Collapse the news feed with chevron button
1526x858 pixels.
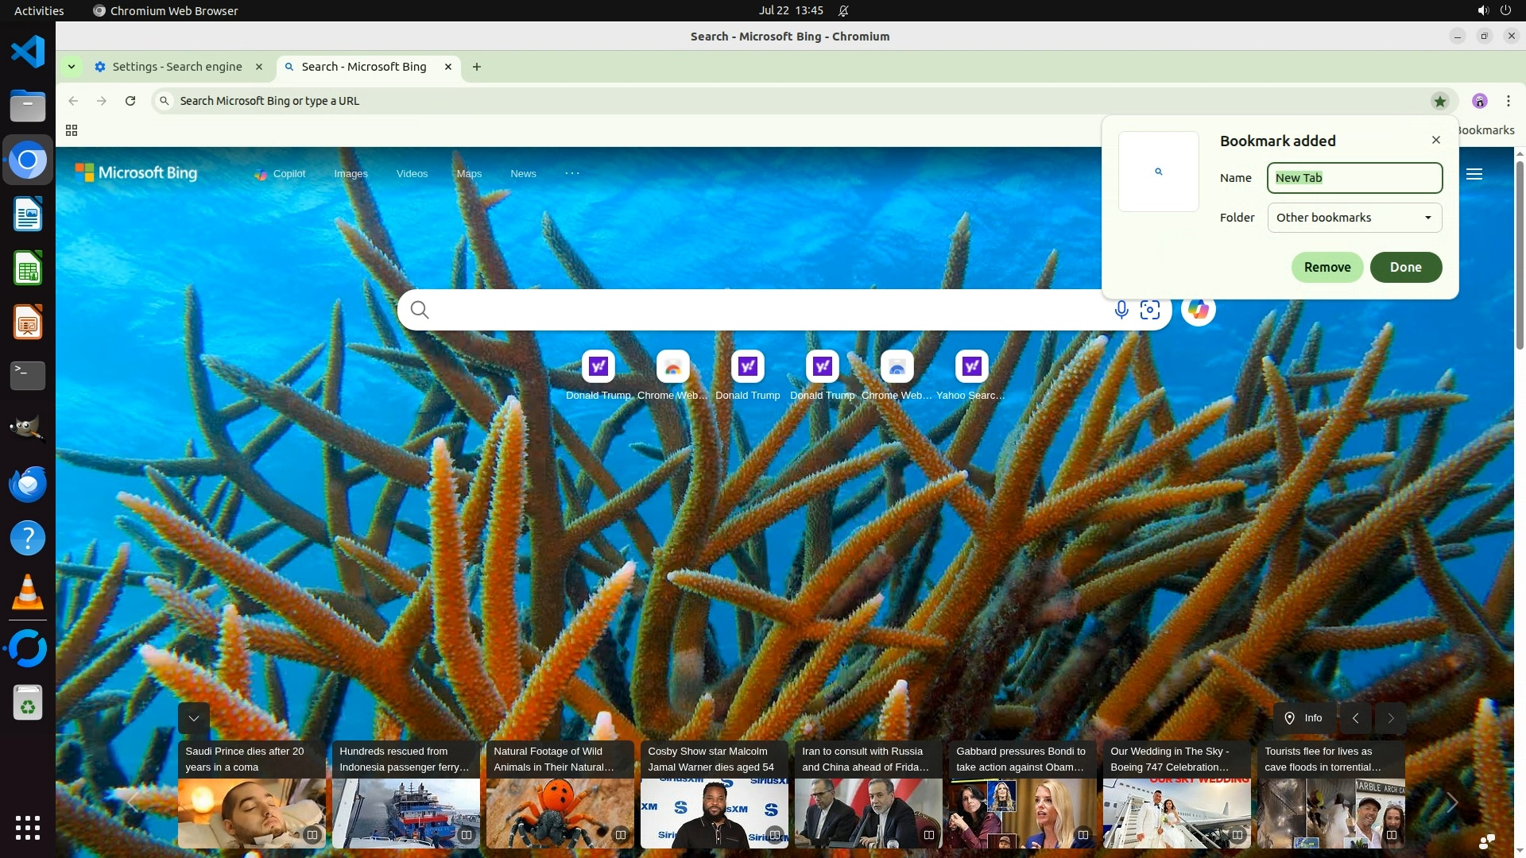pyautogui.click(x=194, y=718)
